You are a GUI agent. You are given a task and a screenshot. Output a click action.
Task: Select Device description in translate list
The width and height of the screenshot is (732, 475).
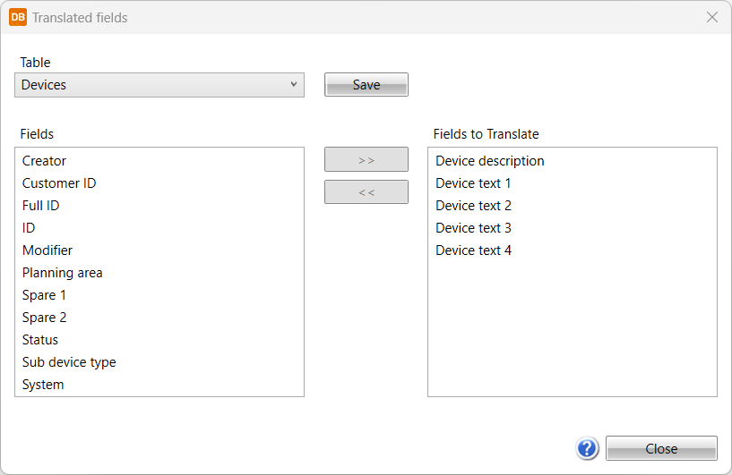point(573,161)
